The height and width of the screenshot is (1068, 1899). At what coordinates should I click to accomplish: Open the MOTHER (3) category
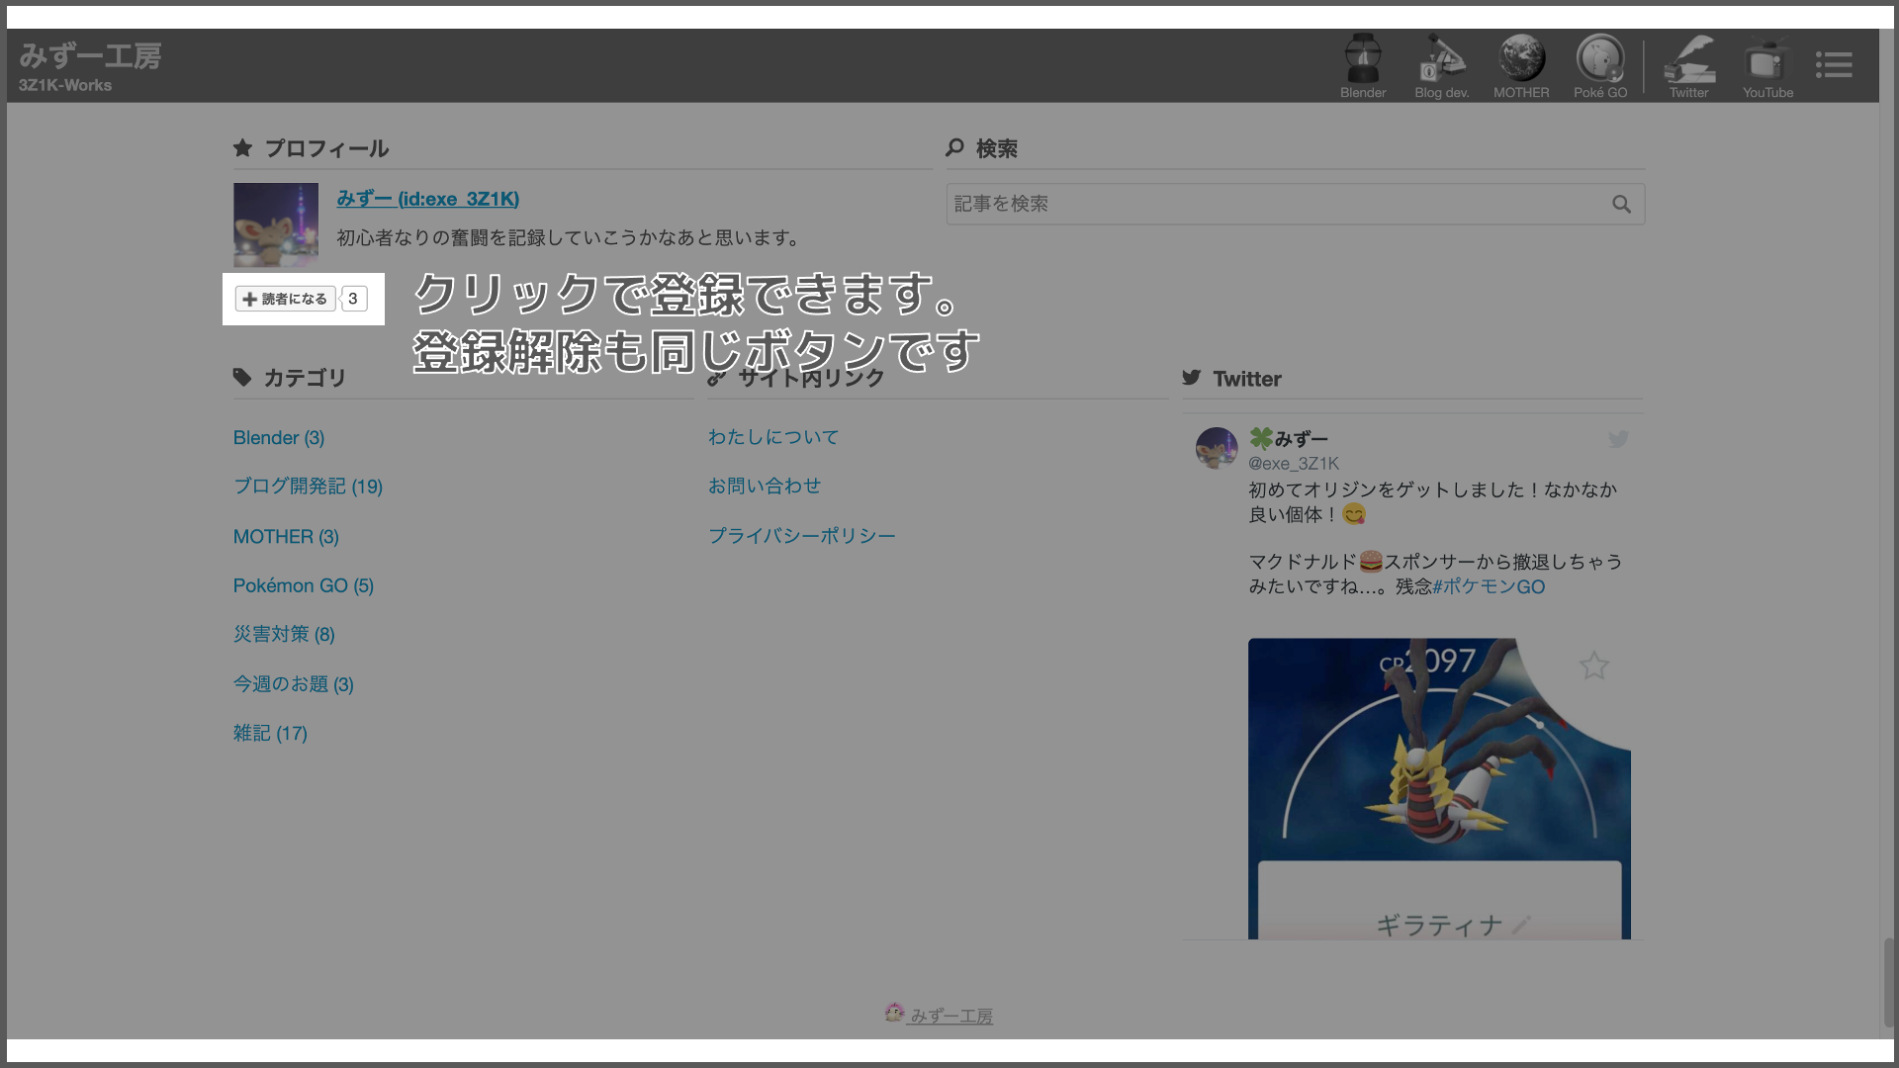click(286, 536)
